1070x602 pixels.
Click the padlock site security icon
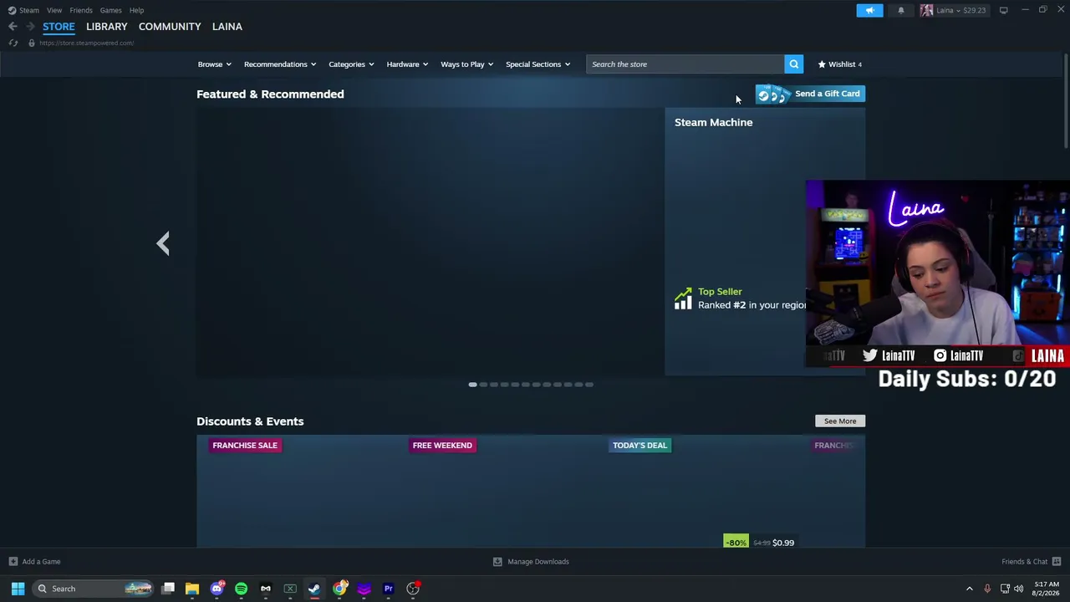pyautogui.click(x=31, y=43)
